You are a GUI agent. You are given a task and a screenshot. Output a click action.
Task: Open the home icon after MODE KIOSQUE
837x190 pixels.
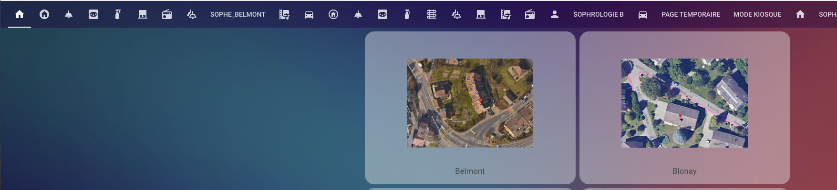click(x=800, y=14)
